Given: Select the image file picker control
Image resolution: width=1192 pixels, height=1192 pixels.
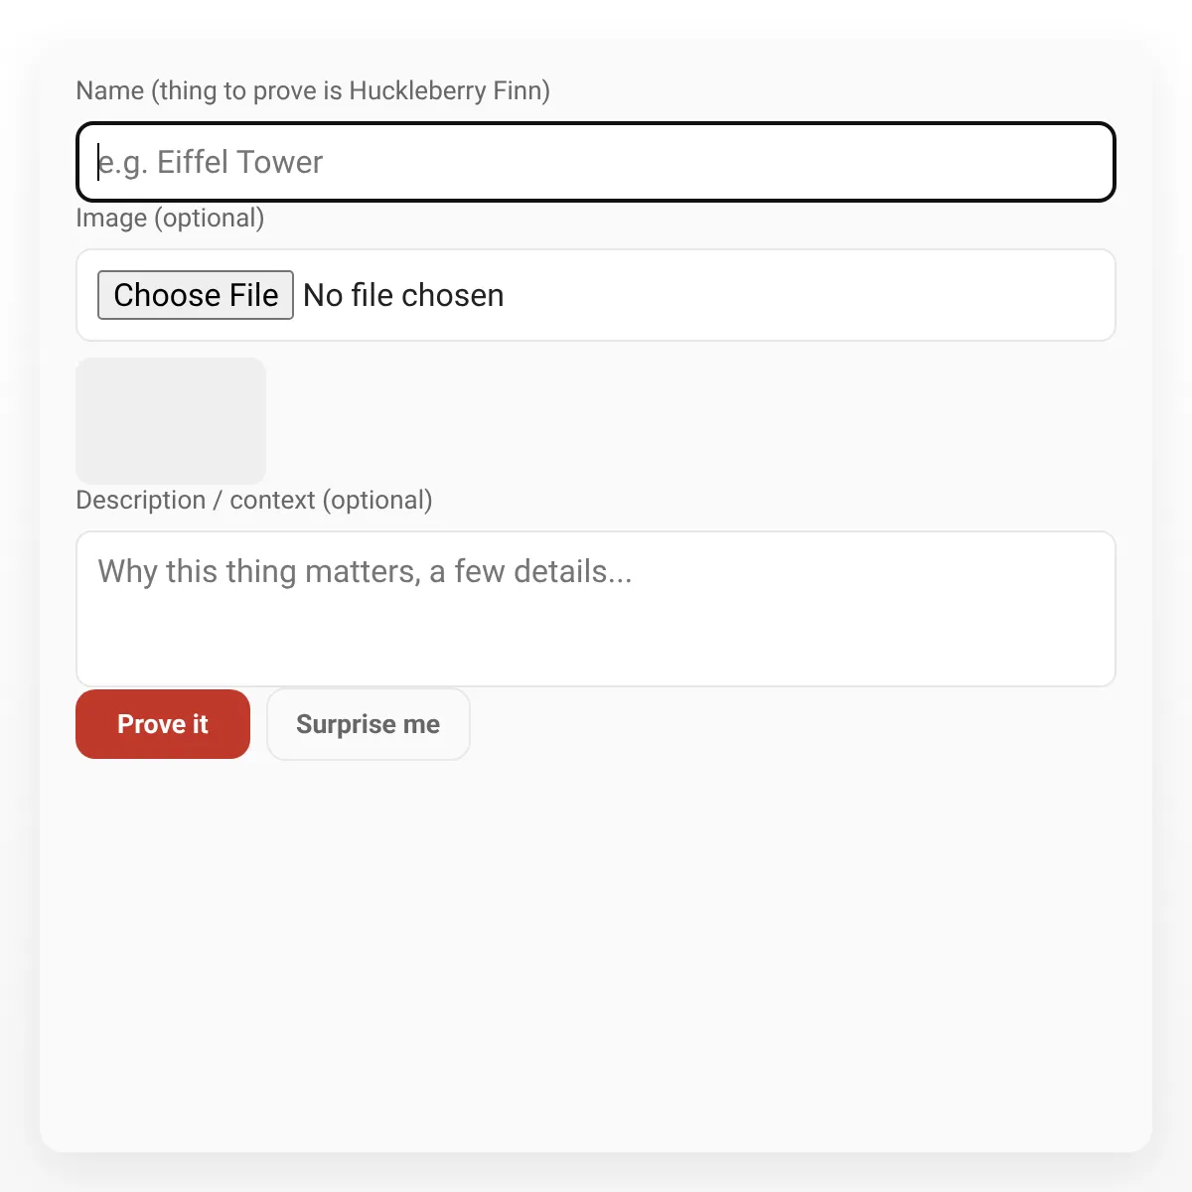Looking at the screenshot, I should [196, 295].
